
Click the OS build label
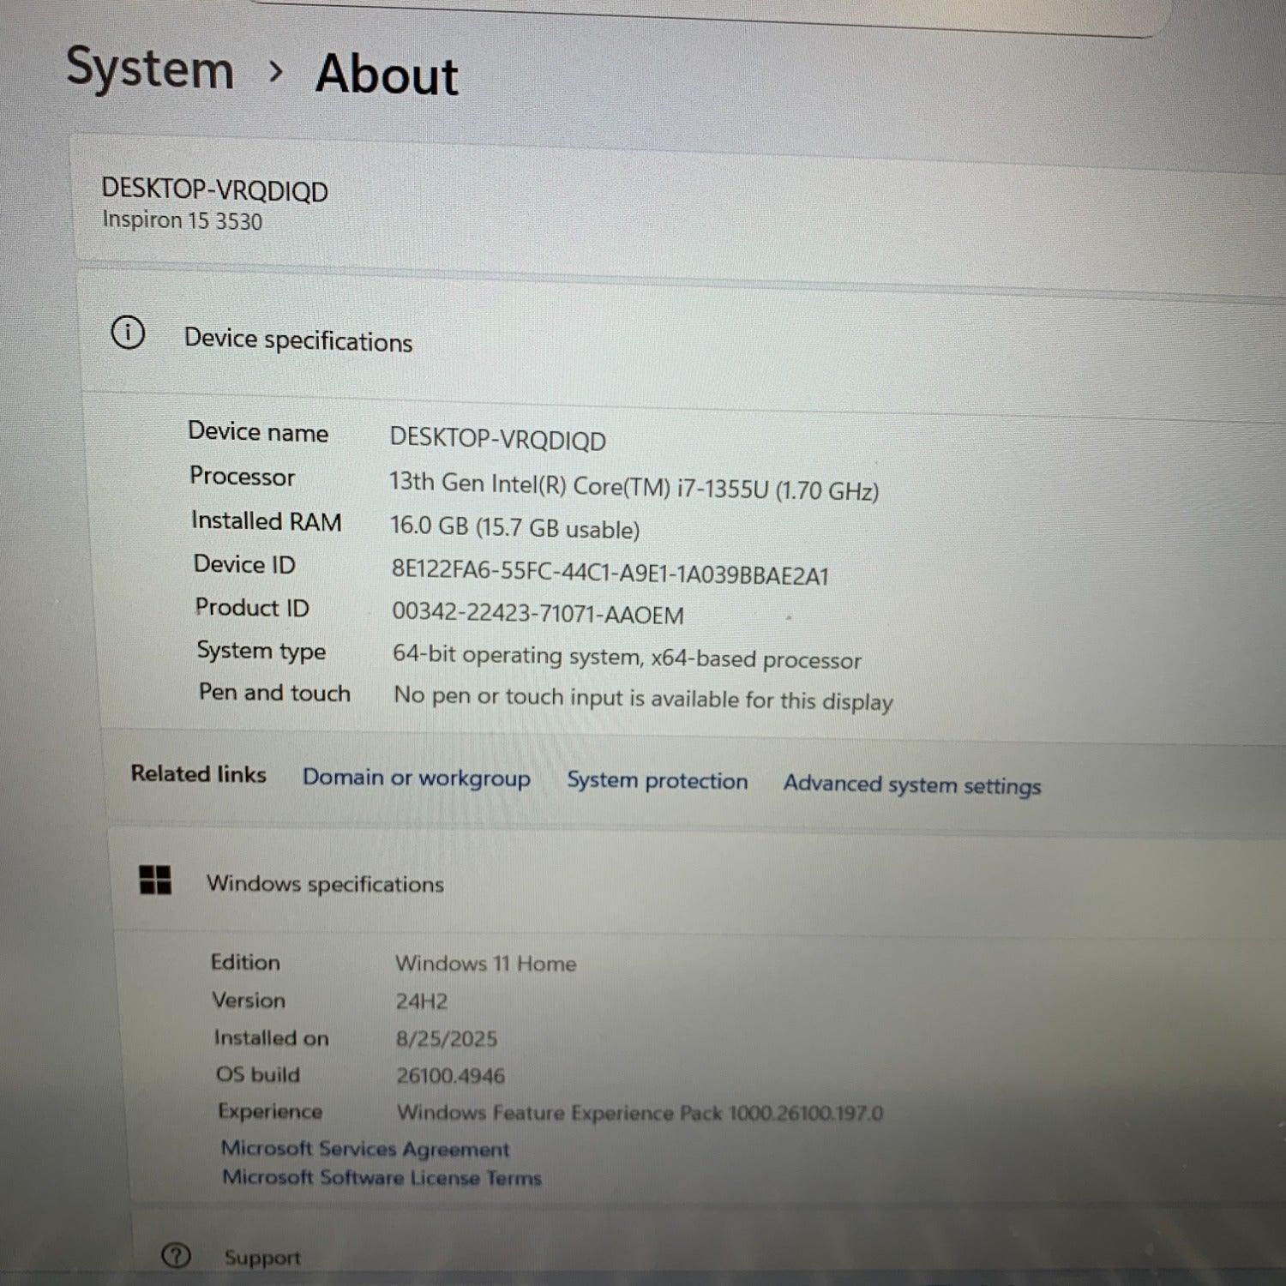click(x=258, y=1074)
